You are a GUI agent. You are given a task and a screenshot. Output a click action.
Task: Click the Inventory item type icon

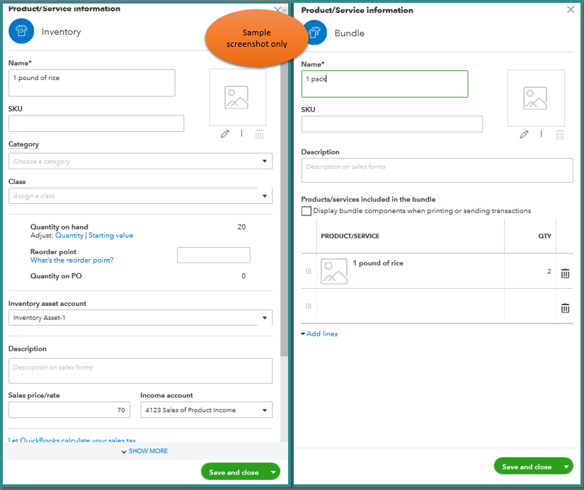(21, 31)
